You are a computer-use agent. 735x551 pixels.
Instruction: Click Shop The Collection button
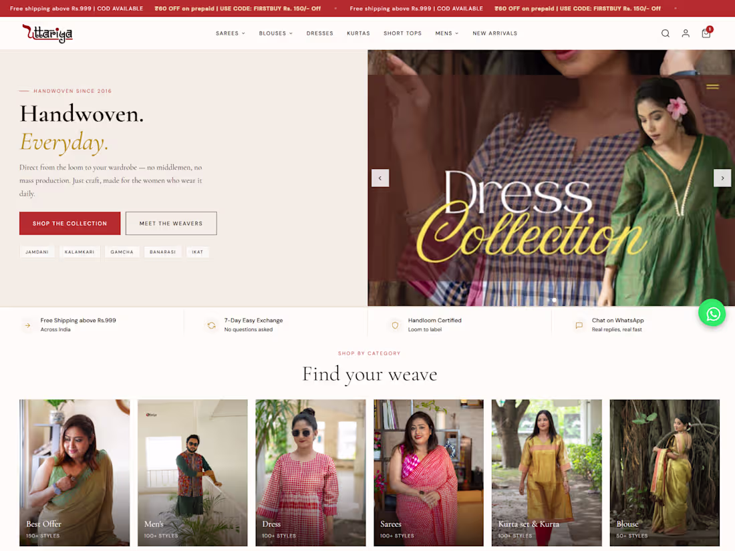click(70, 224)
